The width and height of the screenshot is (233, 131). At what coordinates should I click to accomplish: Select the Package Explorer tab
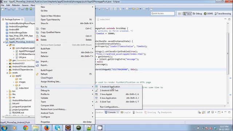[12, 19]
